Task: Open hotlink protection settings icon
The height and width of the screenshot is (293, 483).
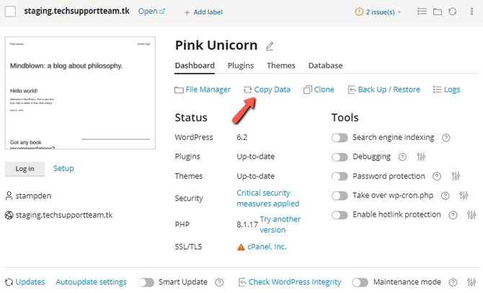Action: pyautogui.click(x=471, y=215)
